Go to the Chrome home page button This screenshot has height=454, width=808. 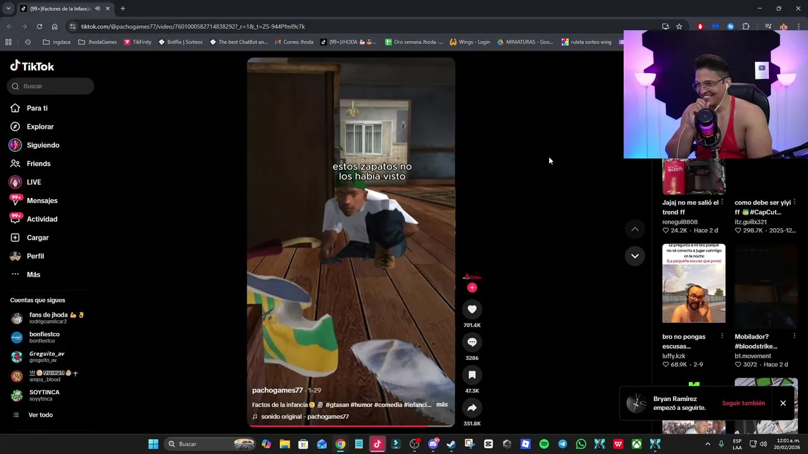pos(55,26)
